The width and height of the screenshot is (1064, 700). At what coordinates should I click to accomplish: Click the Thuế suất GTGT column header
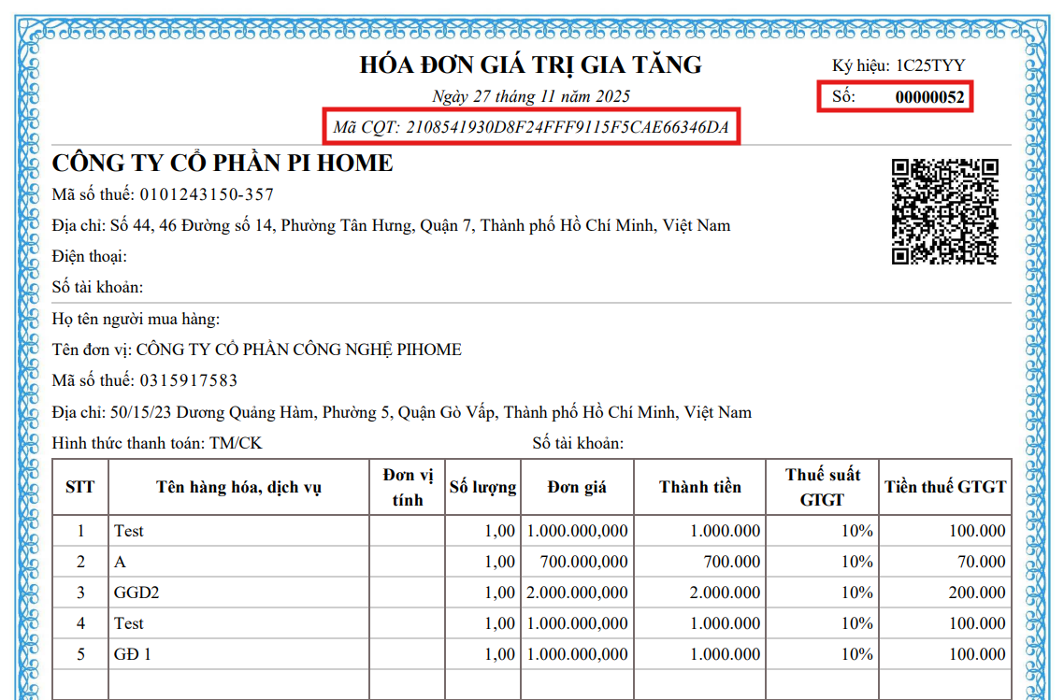pyautogui.click(x=822, y=487)
